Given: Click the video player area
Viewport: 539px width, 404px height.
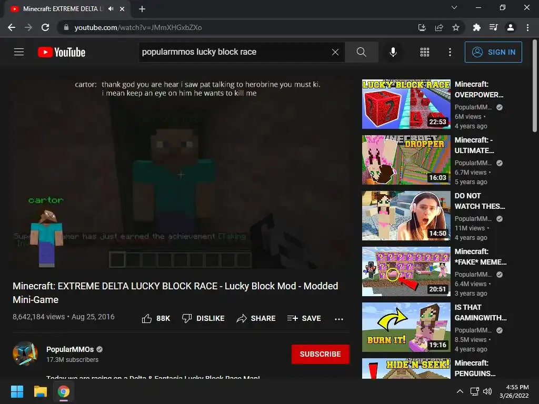Looking at the screenshot, I should pos(181,174).
